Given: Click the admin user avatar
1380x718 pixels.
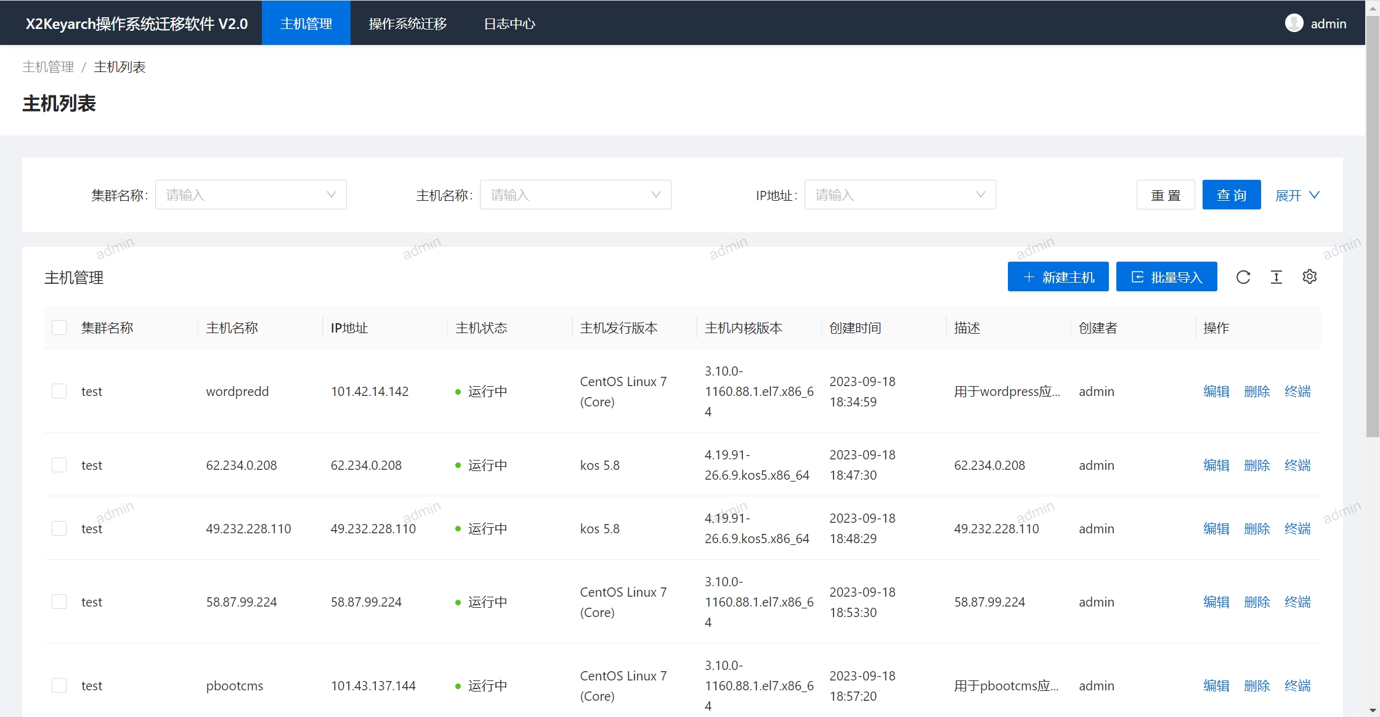Looking at the screenshot, I should 1294,23.
